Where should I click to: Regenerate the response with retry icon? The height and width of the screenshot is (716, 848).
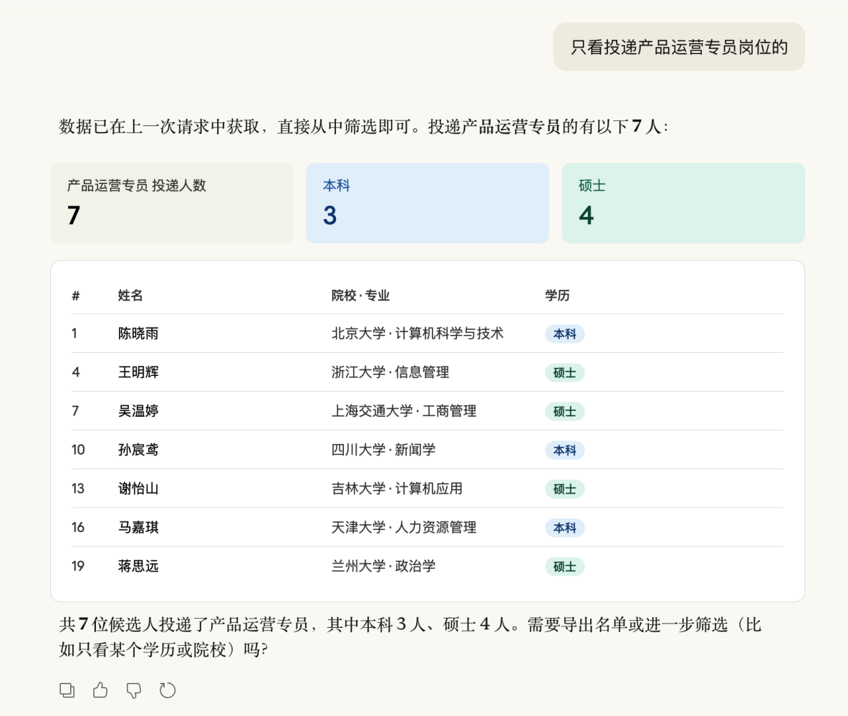(x=168, y=690)
